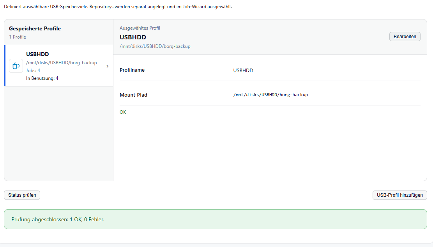Expand USBHDD profile with chevron arrow
The width and height of the screenshot is (433, 247).
click(x=108, y=66)
